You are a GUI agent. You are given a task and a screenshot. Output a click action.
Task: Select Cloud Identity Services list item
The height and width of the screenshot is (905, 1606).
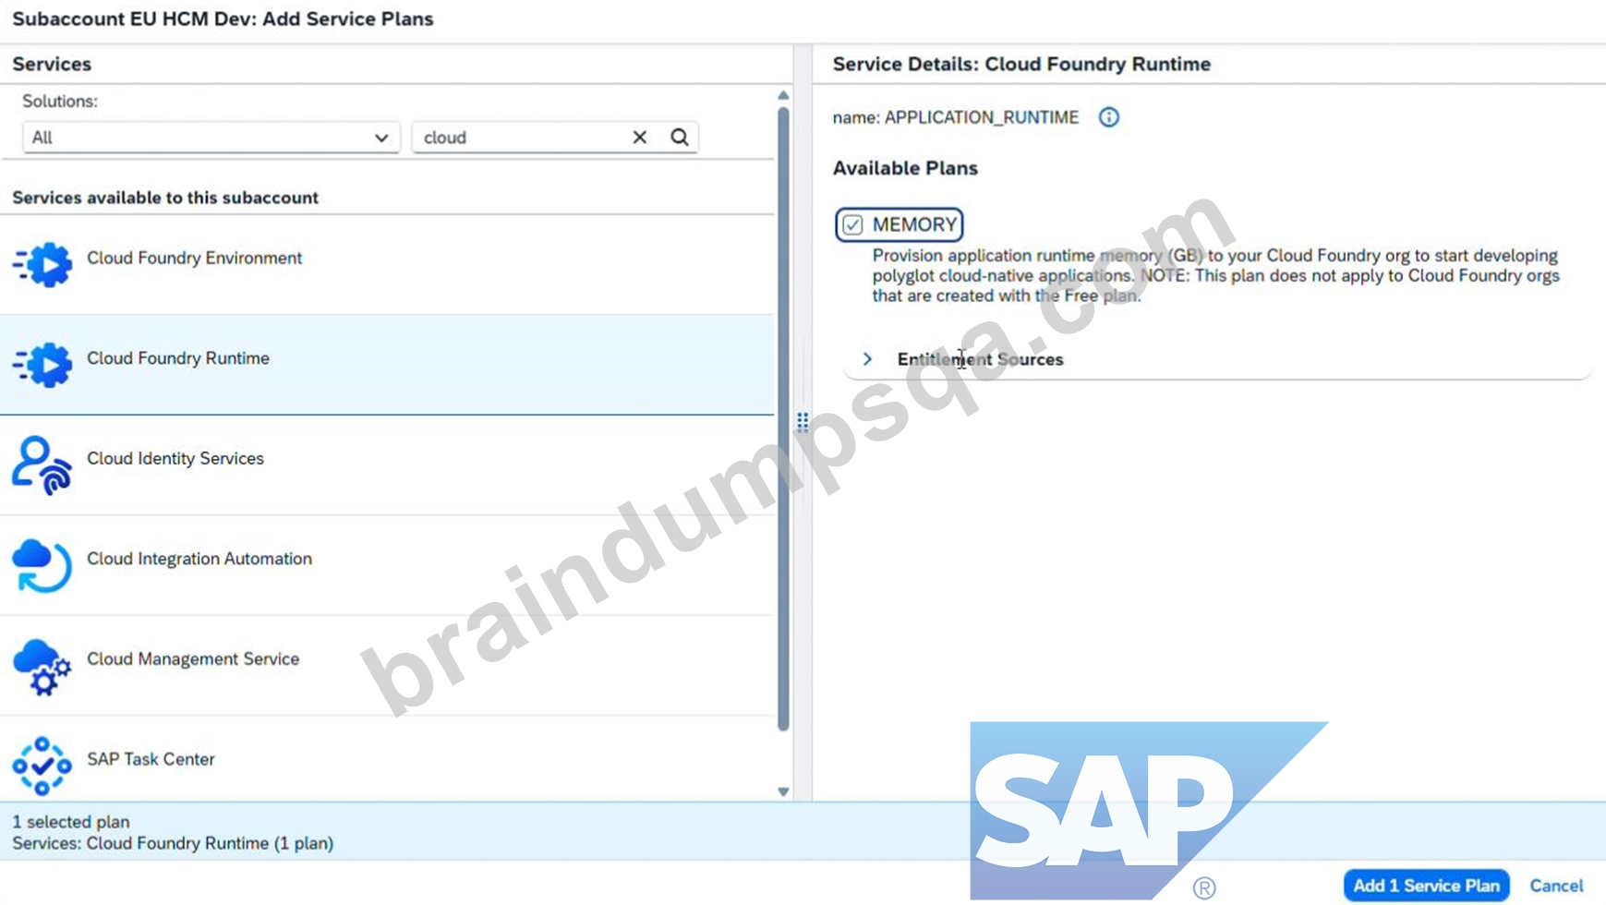[x=387, y=465]
